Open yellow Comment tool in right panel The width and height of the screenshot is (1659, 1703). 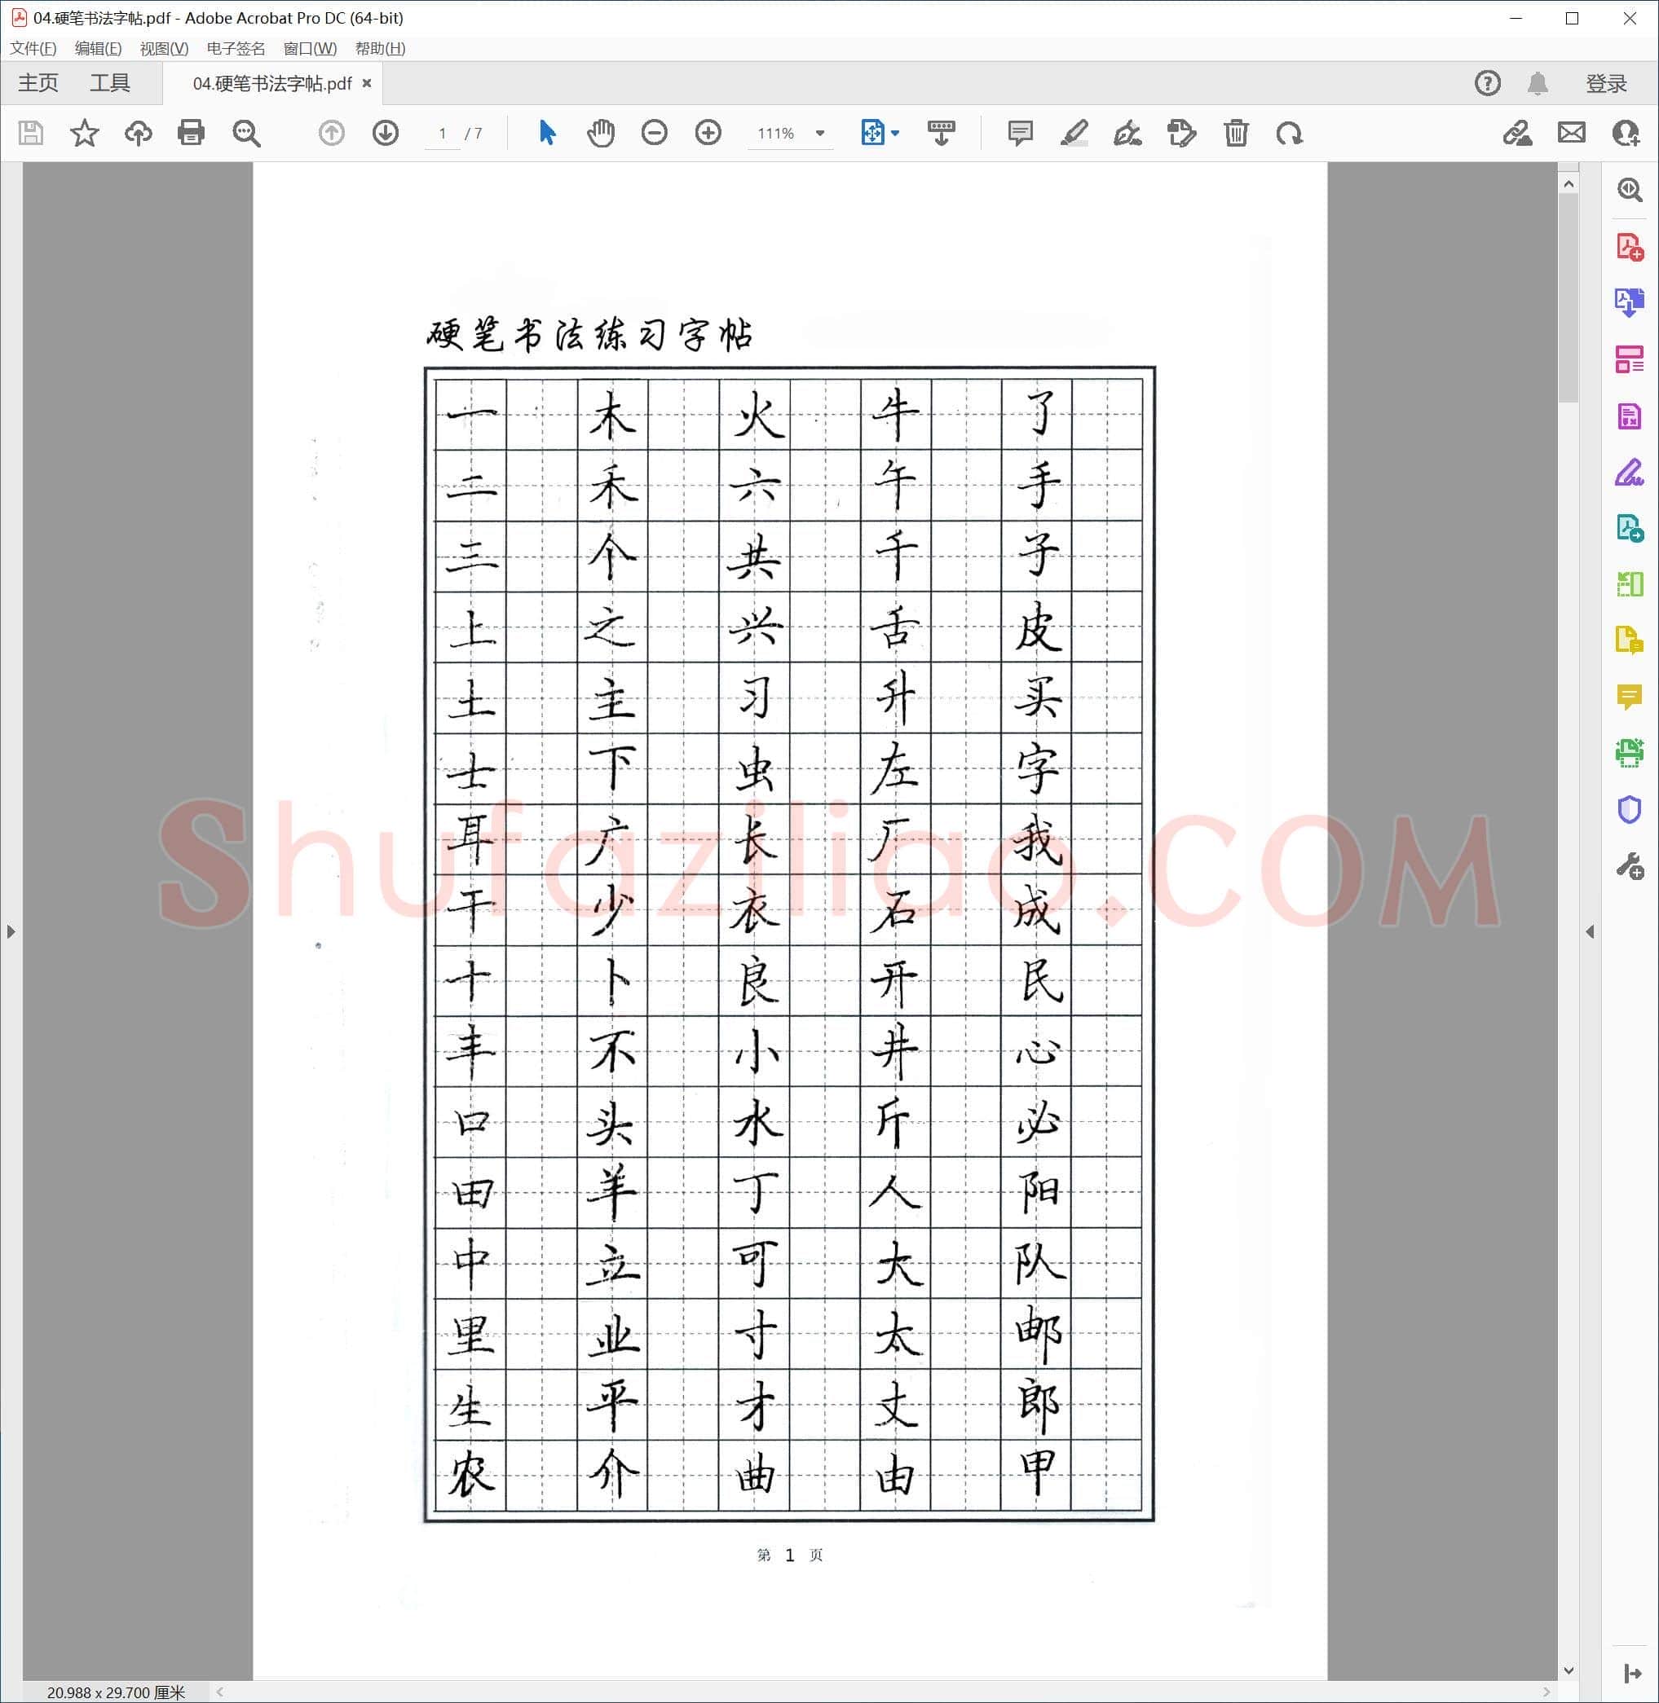[x=1630, y=697]
